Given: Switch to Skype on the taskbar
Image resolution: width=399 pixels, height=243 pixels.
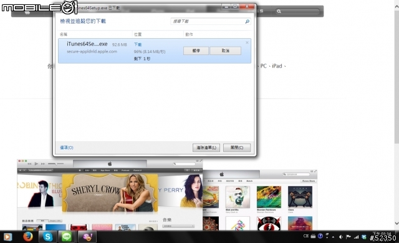Looking at the screenshot, I should click(x=47, y=237).
